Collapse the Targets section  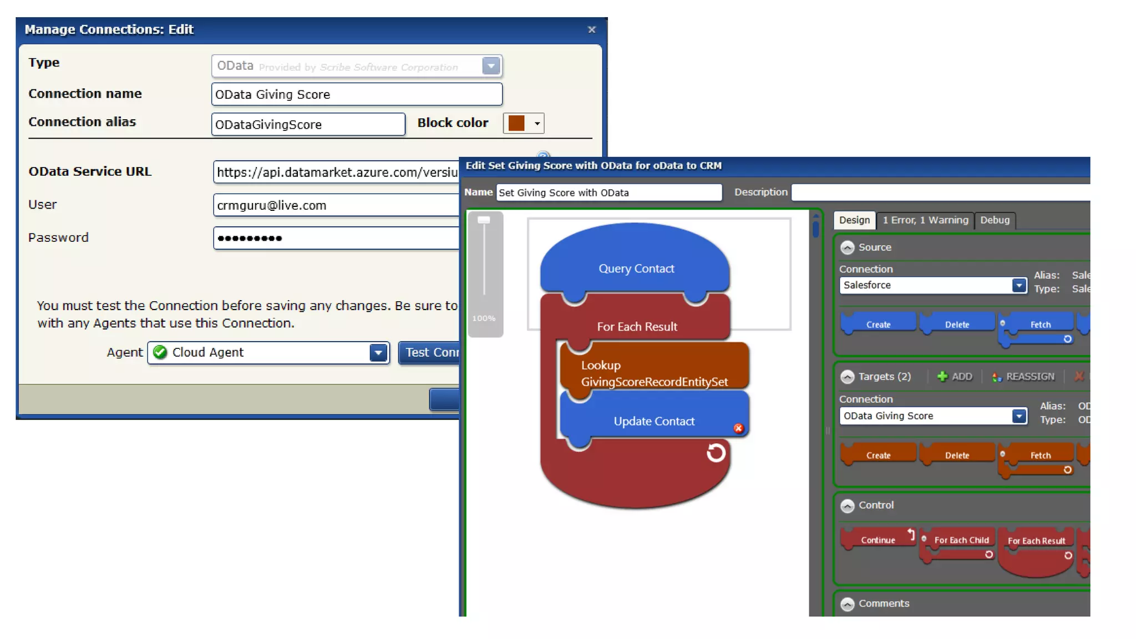pos(847,377)
